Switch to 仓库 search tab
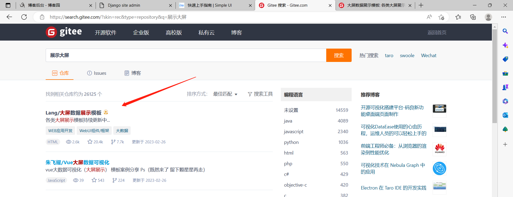 click(60, 73)
